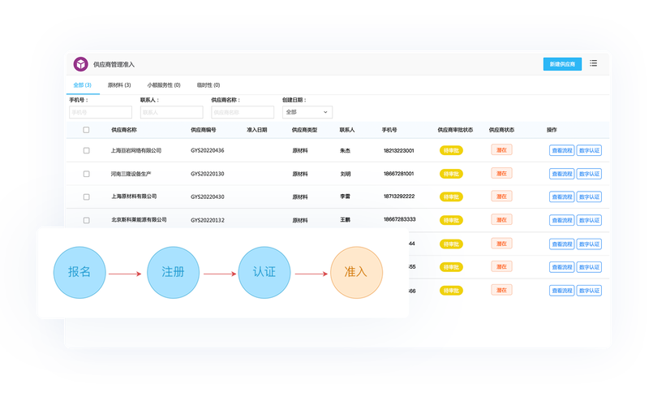Click 查看流程 for 上海原材料有限公司
This screenshot has width=649, height=393.
[x=562, y=196]
